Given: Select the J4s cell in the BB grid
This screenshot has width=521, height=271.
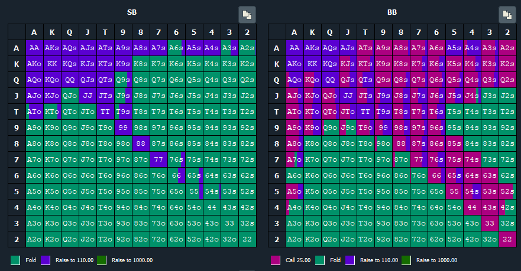Looking at the screenshot, I should (x=472, y=96).
